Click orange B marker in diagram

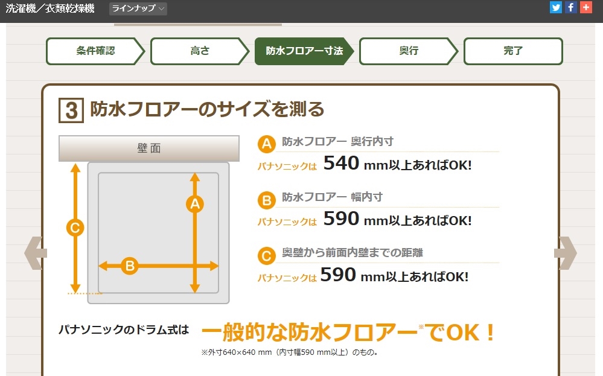coord(129,266)
